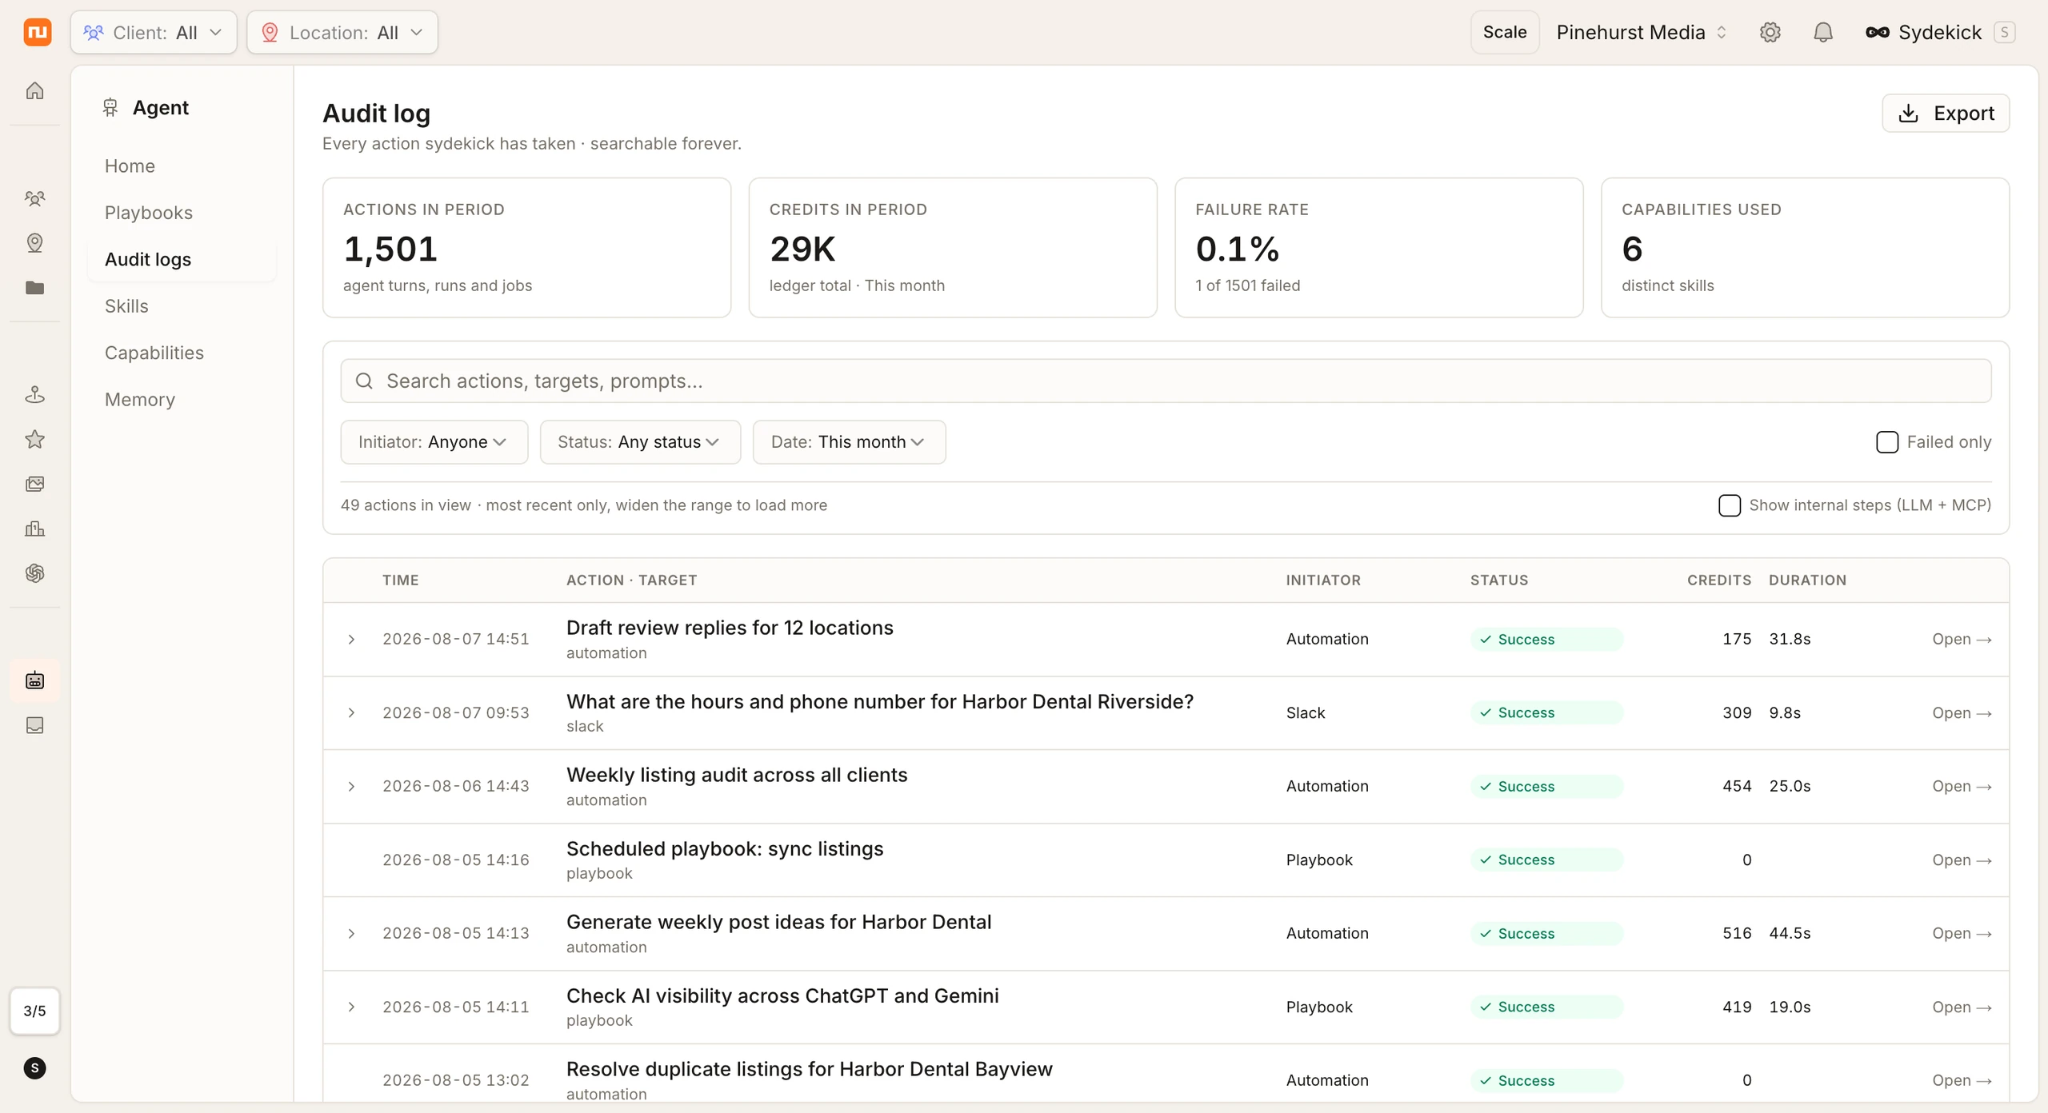This screenshot has height=1113, width=2048.
Task: Expand the Harbor Dental Riverside hours row
Action: [x=351, y=712]
